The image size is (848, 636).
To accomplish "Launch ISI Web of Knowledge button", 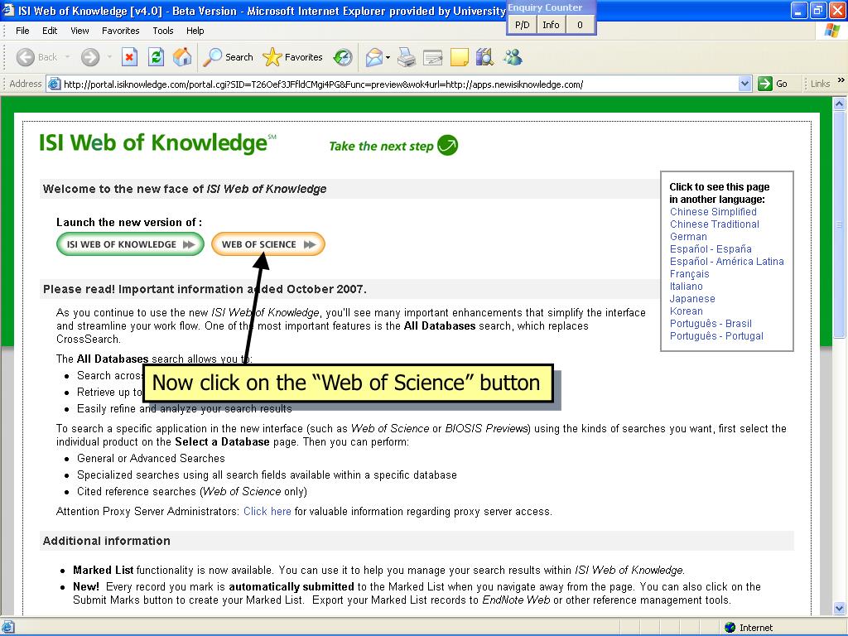I will click(x=130, y=244).
